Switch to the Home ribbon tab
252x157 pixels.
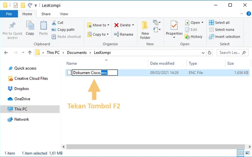click(x=27, y=14)
